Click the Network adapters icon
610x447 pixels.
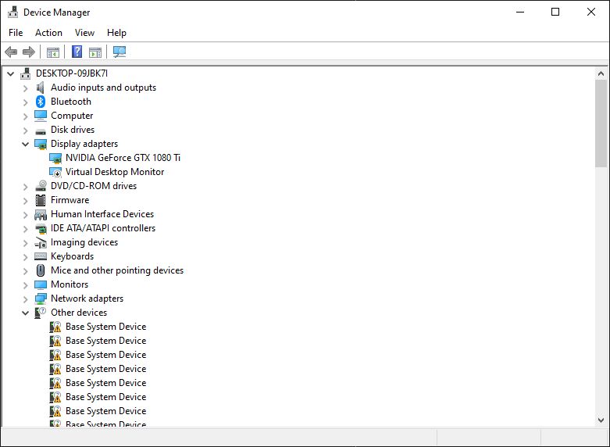click(41, 299)
